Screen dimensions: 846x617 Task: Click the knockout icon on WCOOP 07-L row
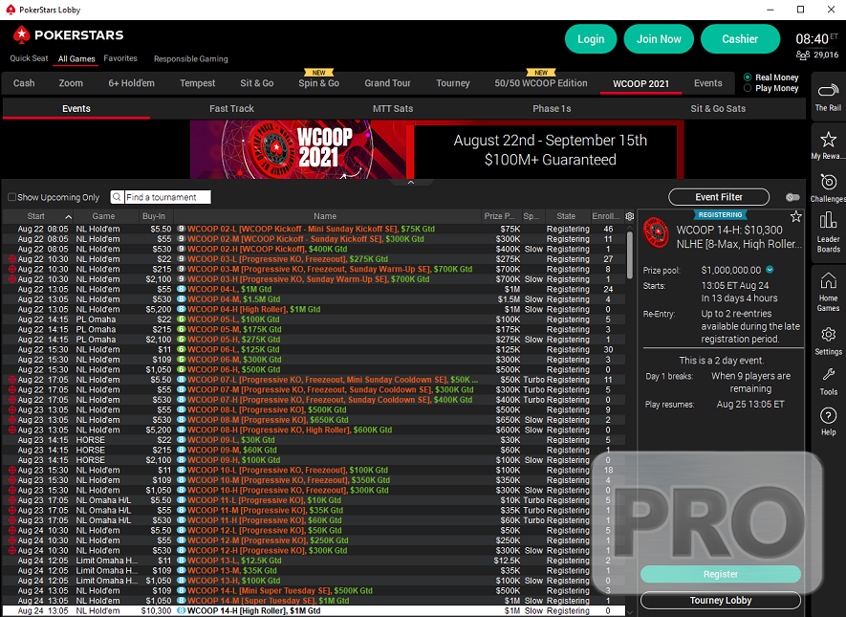click(11, 380)
